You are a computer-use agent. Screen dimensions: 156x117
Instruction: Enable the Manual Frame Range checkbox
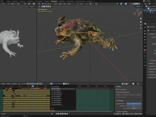pos(116,92)
